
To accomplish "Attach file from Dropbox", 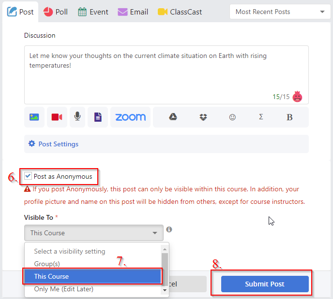I will click(203, 117).
